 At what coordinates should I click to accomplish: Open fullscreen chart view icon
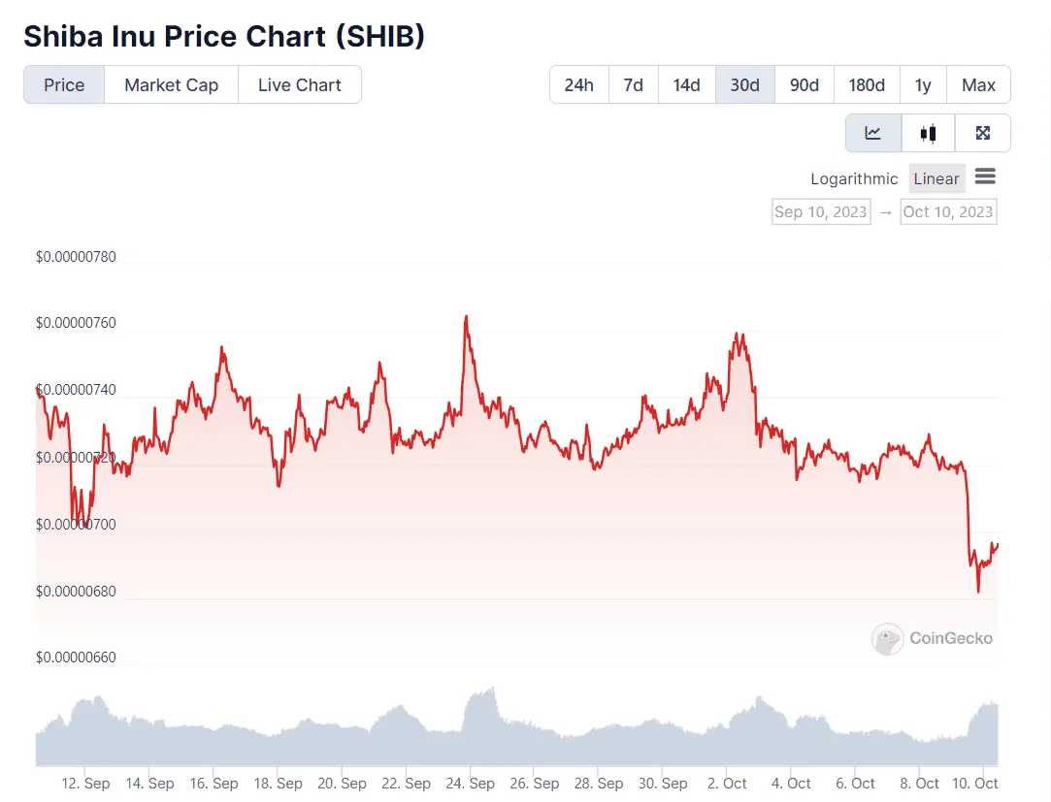pos(983,132)
